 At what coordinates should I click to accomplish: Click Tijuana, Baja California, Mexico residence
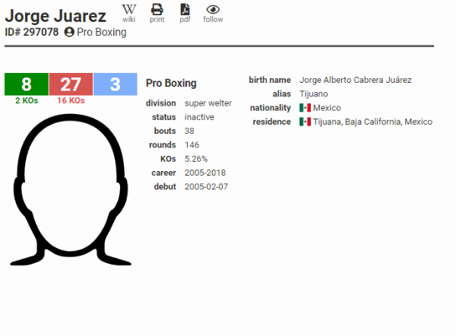pyautogui.click(x=372, y=122)
